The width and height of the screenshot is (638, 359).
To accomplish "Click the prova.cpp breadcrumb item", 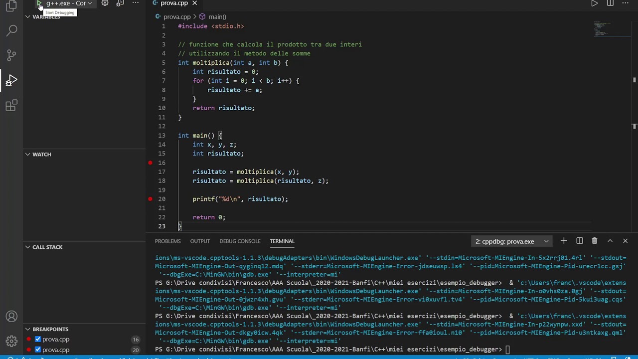I will [x=177, y=16].
